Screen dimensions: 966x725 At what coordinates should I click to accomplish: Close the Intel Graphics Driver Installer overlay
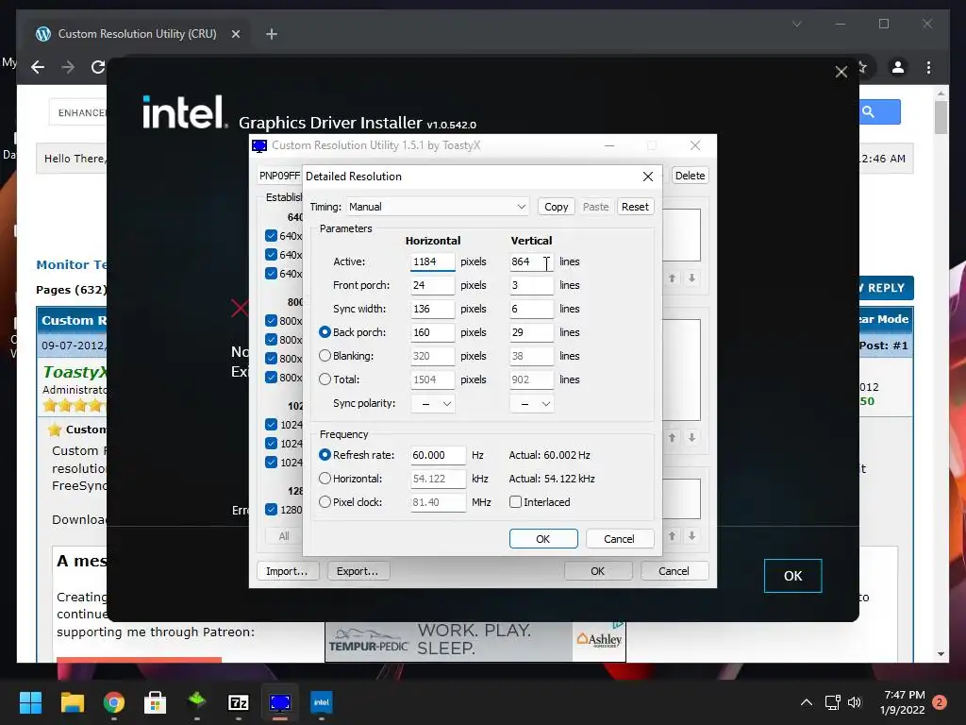(x=841, y=72)
